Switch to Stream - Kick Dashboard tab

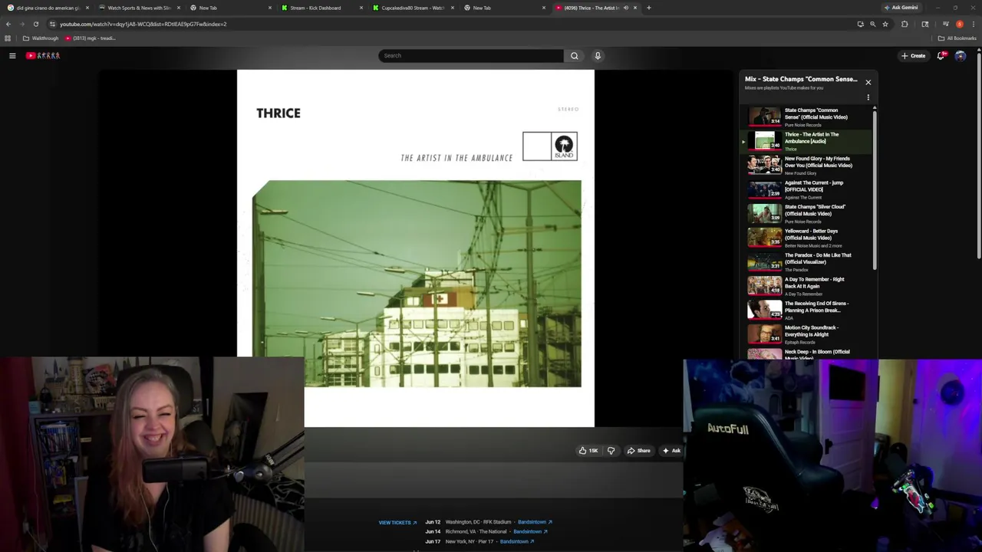pos(321,8)
